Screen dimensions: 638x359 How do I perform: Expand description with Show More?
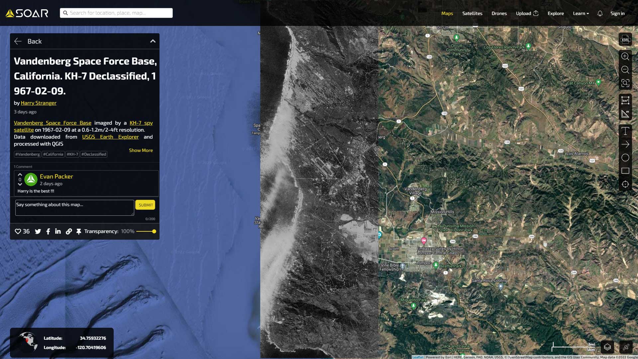[141, 150]
